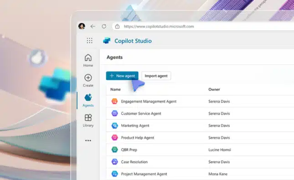Click owner Lucine Homsi in QBR Prep row

point(220,150)
